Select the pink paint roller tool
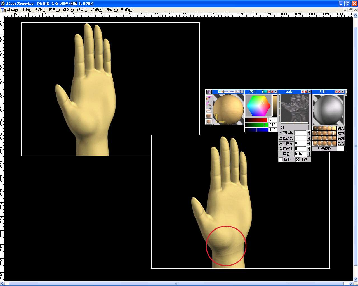This screenshot has height=286, width=358. click(x=208, y=104)
